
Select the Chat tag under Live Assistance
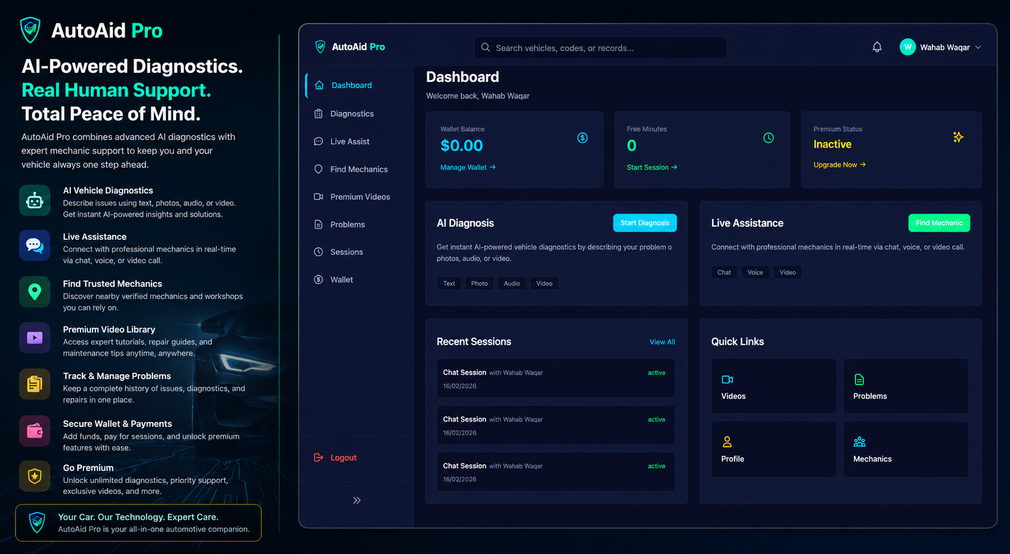click(x=724, y=273)
